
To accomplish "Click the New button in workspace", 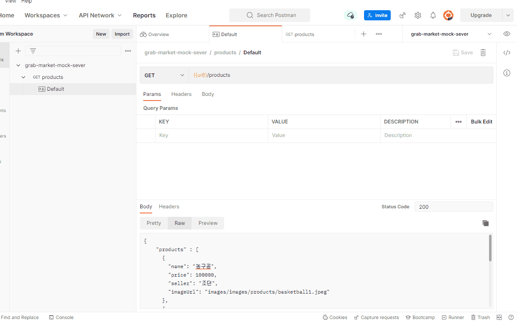I will (101, 34).
